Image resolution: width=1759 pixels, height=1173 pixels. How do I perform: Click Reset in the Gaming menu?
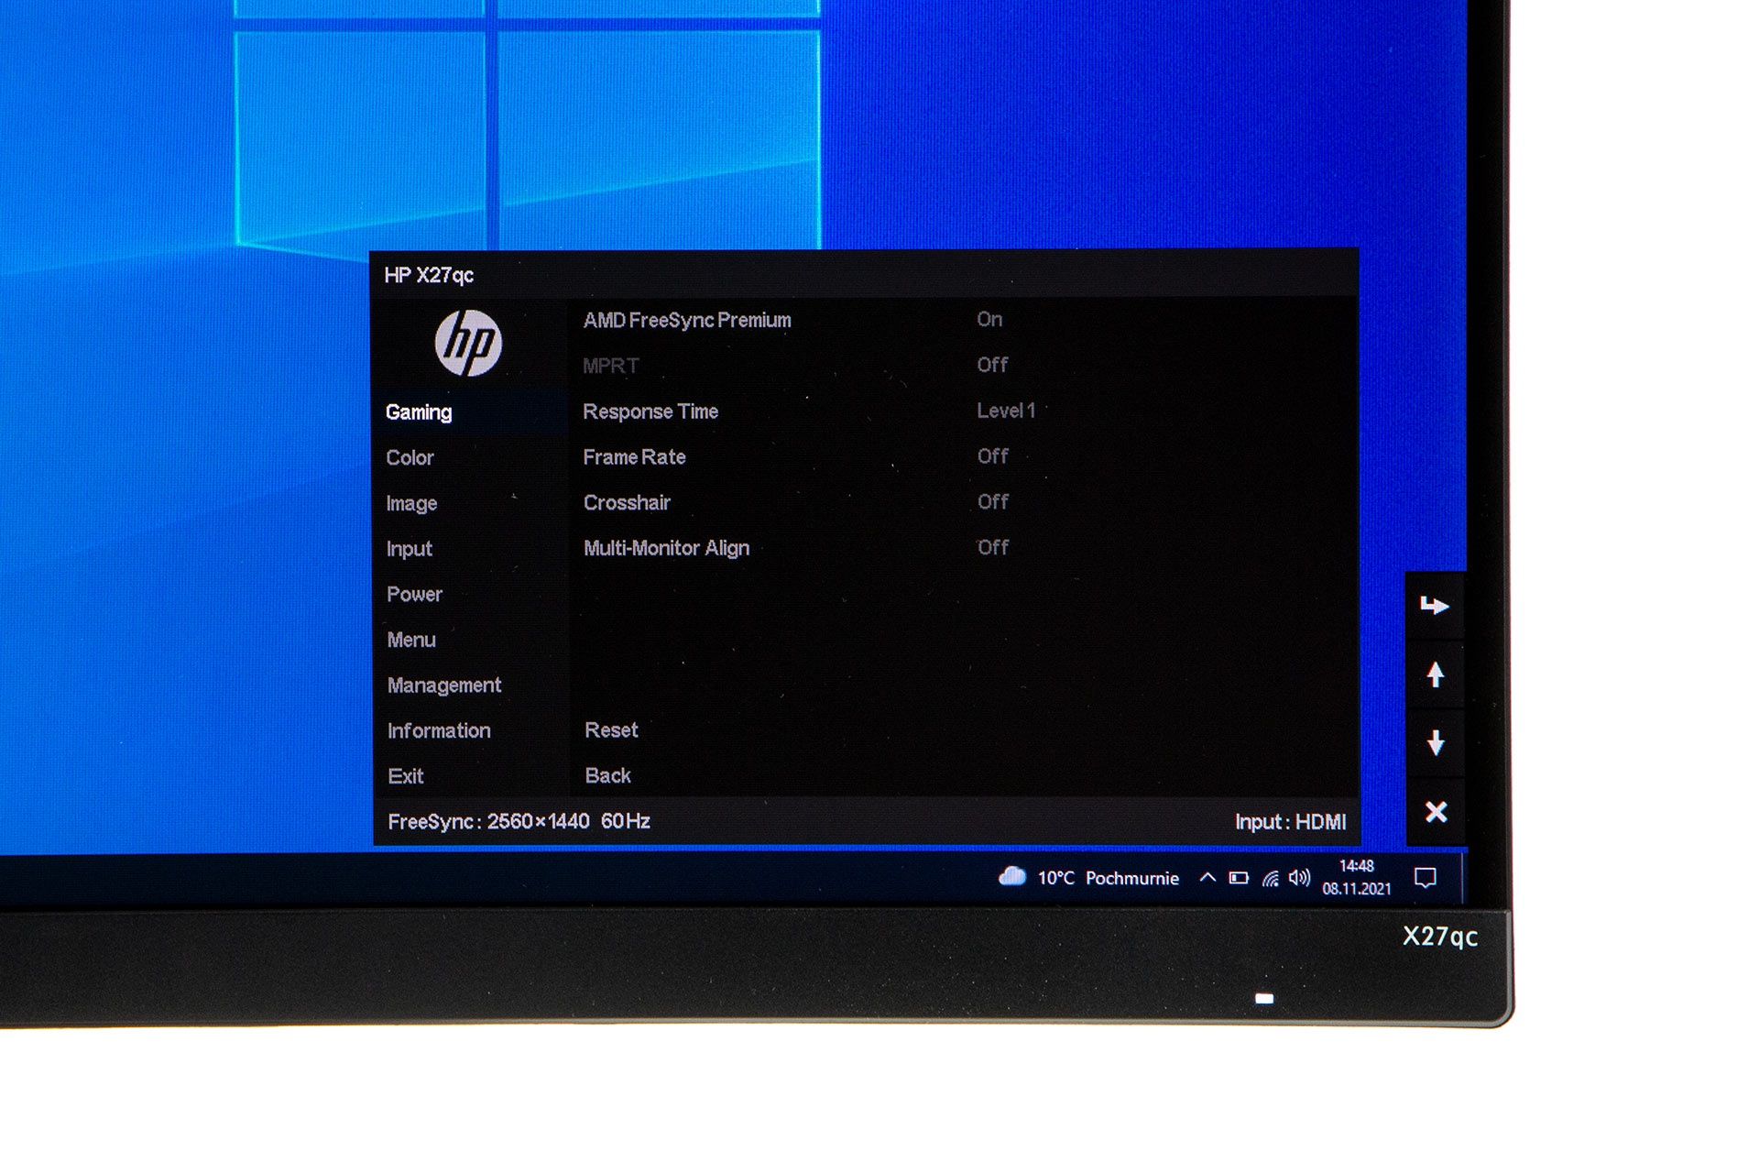coord(611,730)
